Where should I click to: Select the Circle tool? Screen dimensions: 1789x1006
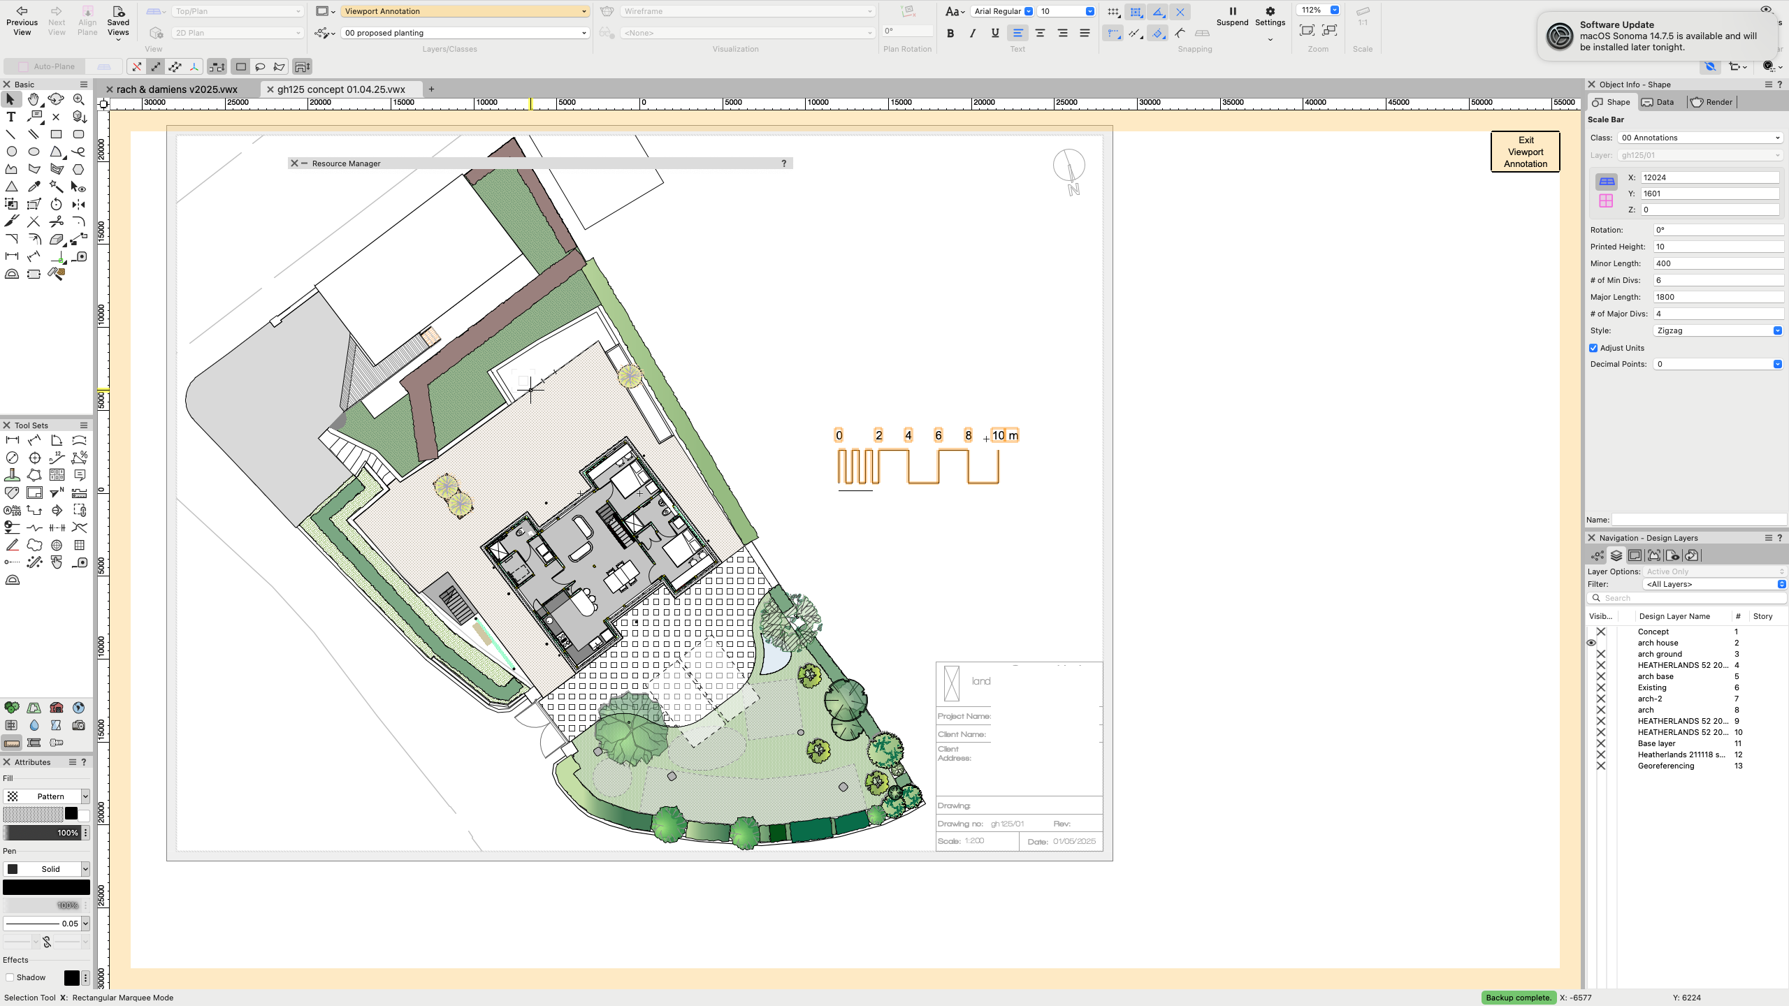pos(10,152)
